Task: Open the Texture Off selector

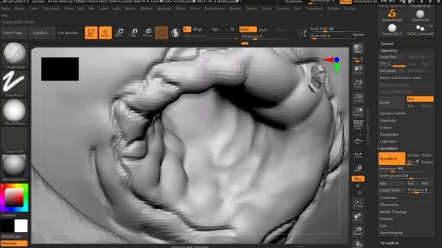Action: tap(15, 140)
